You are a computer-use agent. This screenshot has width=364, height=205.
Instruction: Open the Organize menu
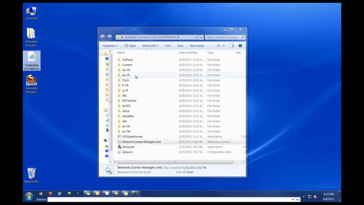[x=110, y=46]
